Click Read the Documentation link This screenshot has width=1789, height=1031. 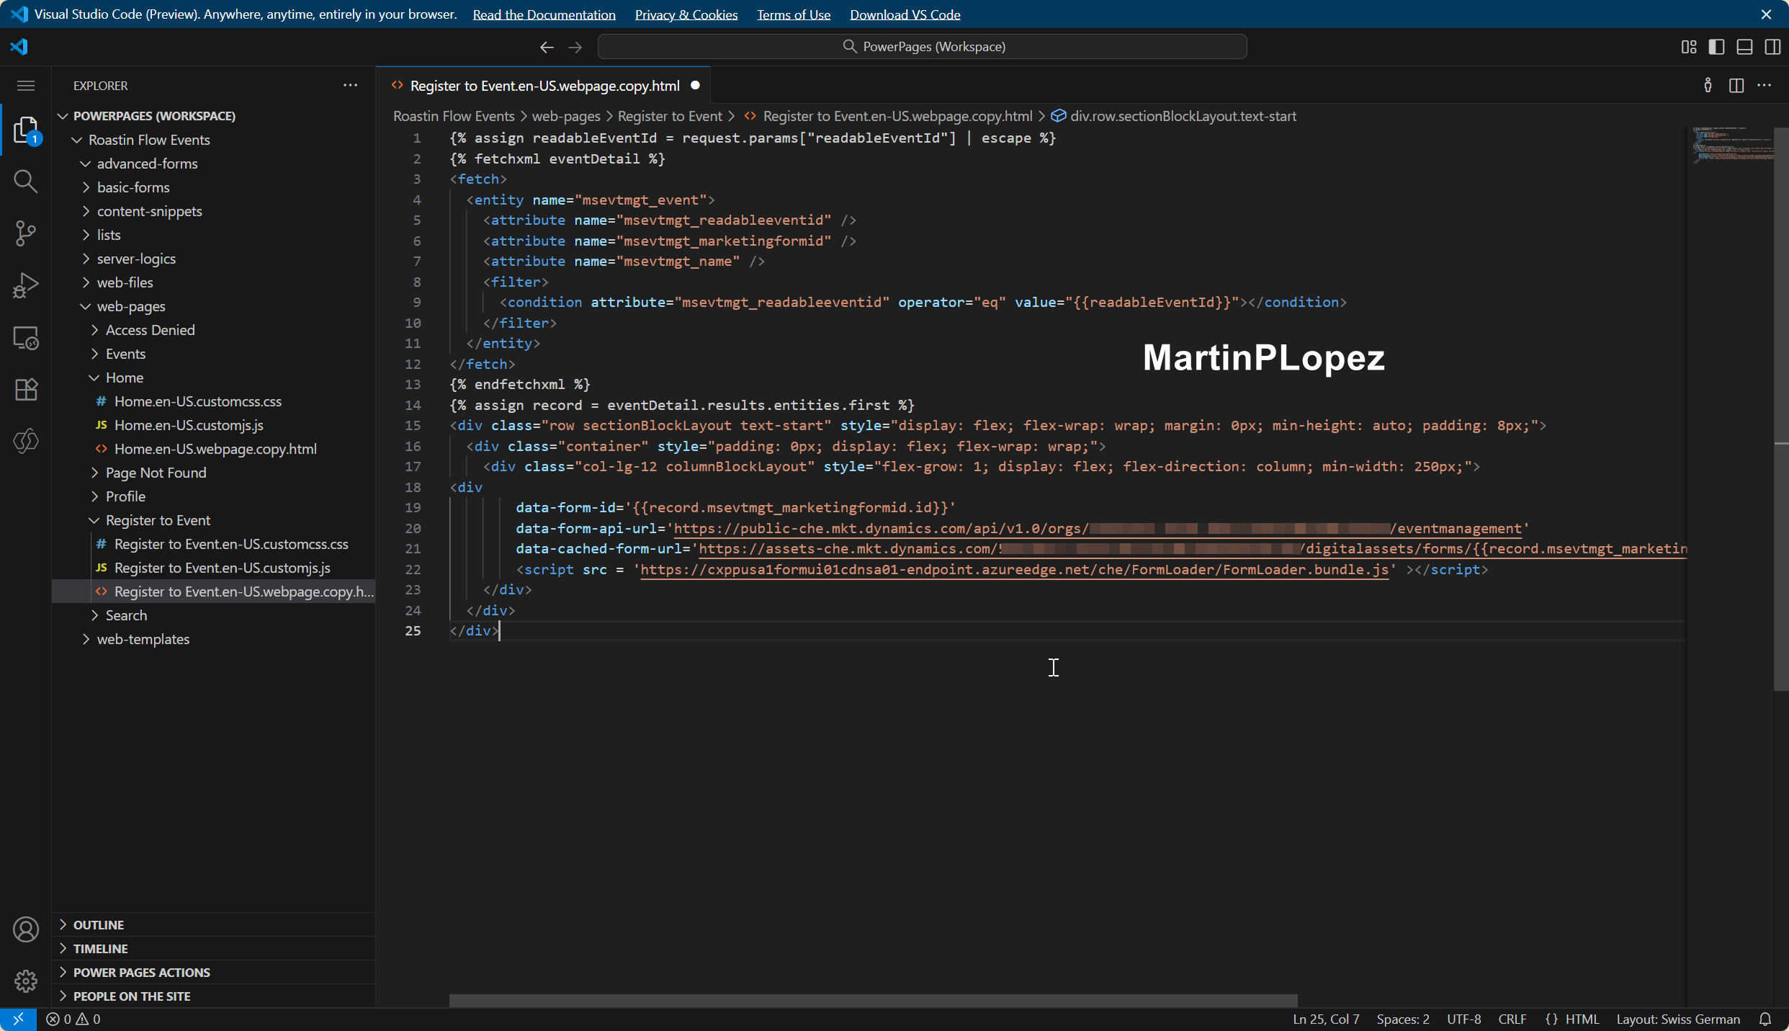pyautogui.click(x=544, y=14)
